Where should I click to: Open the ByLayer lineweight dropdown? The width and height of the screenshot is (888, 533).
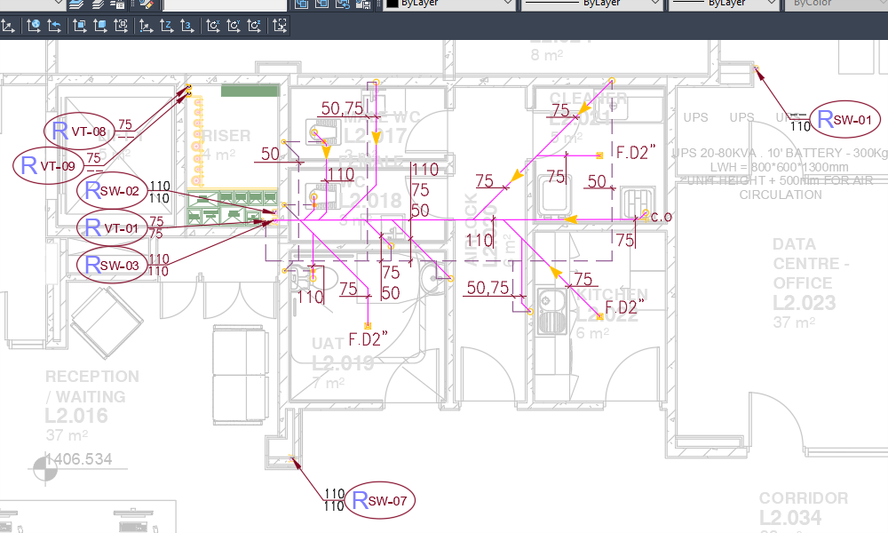pyautogui.click(x=723, y=4)
